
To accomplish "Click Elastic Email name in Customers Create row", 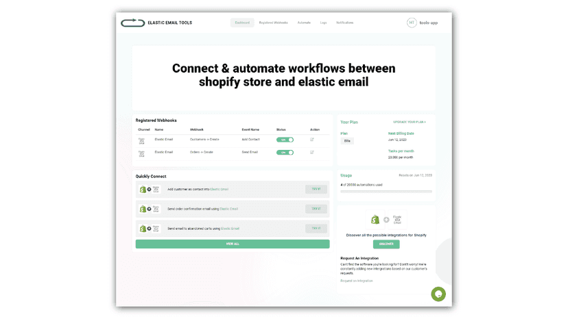I will point(164,140).
